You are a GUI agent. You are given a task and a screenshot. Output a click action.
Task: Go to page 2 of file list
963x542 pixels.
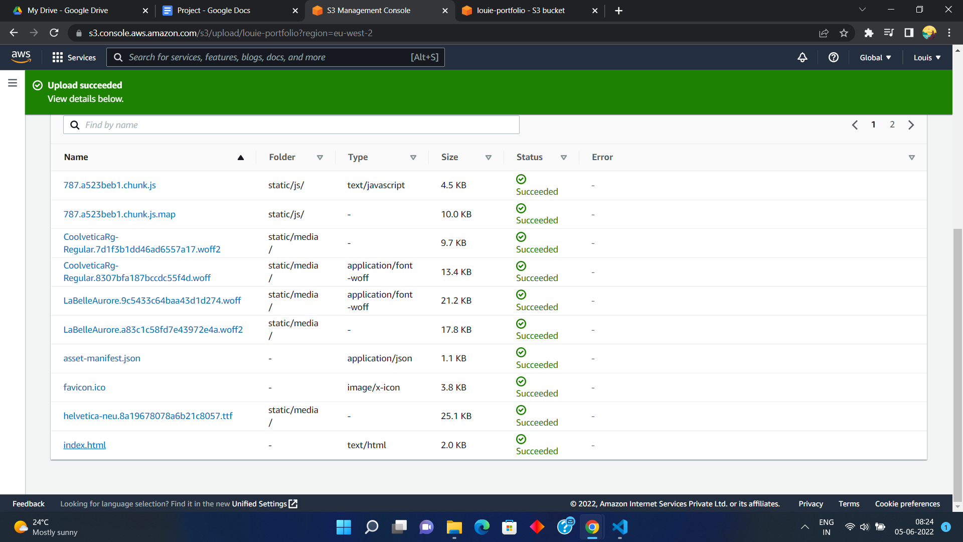coord(892,124)
